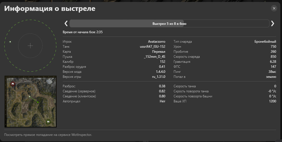Click the white dot marker on minimap
The height and width of the screenshot is (142, 282).
[x=30, y=97]
